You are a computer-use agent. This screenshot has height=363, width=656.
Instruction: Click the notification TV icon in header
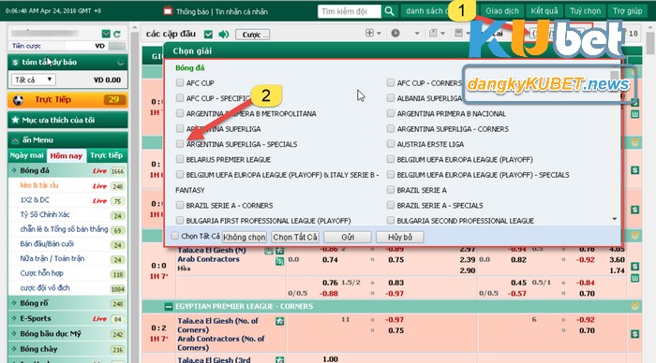click(168, 10)
